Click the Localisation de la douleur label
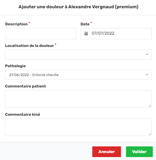 (x=29, y=46)
